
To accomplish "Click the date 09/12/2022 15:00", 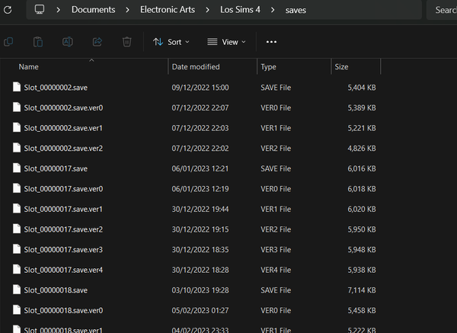I will pos(200,88).
